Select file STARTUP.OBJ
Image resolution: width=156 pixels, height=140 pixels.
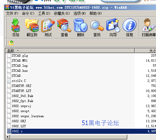pos(22,86)
